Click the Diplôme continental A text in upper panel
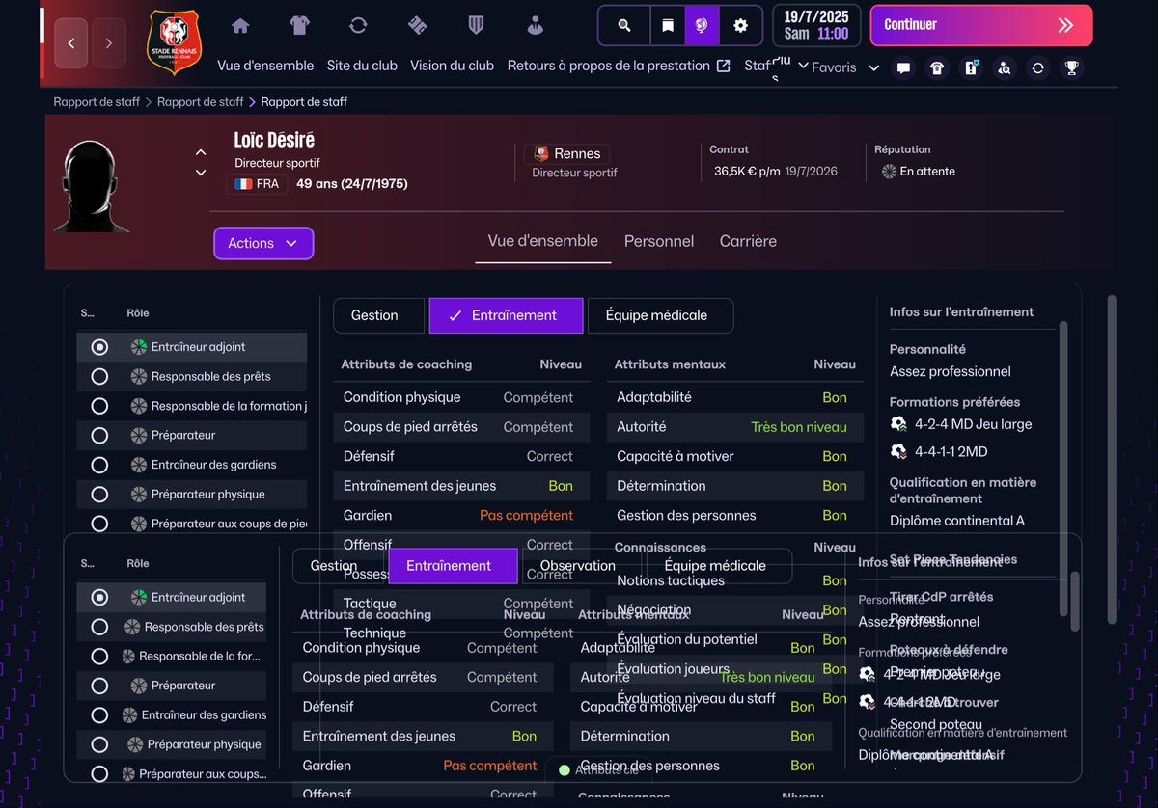This screenshot has width=1158, height=808. pyautogui.click(x=957, y=521)
